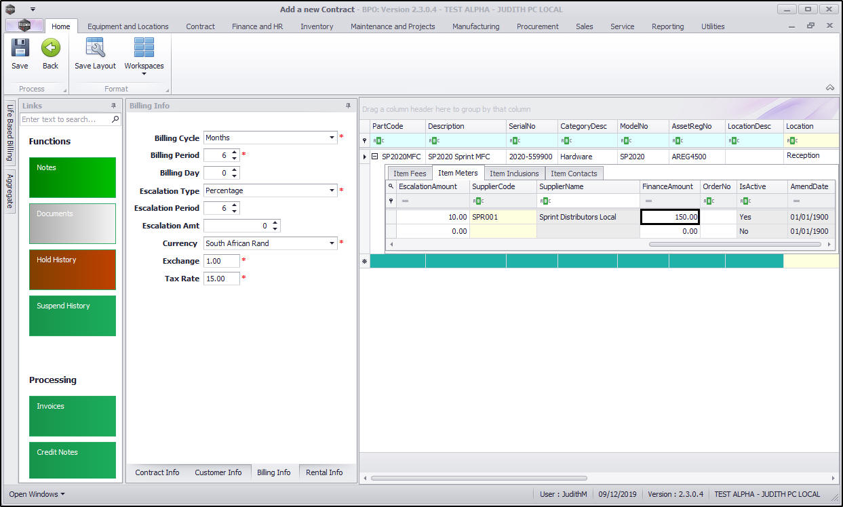Open the Inventory ribbon tab
This screenshot has width=843, height=507.
(x=317, y=26)
